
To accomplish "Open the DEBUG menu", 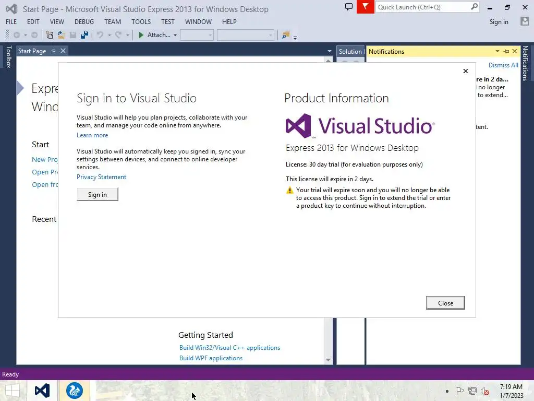I will tap(84, 21).
